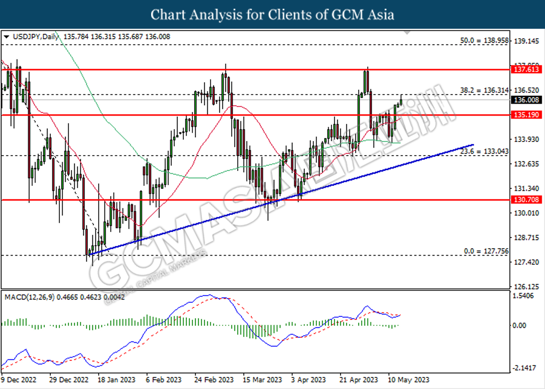The width and height of the screenshot is (545, 389).
Task: Click the Chart Analysis for Clients title
Action: (272, 15)
